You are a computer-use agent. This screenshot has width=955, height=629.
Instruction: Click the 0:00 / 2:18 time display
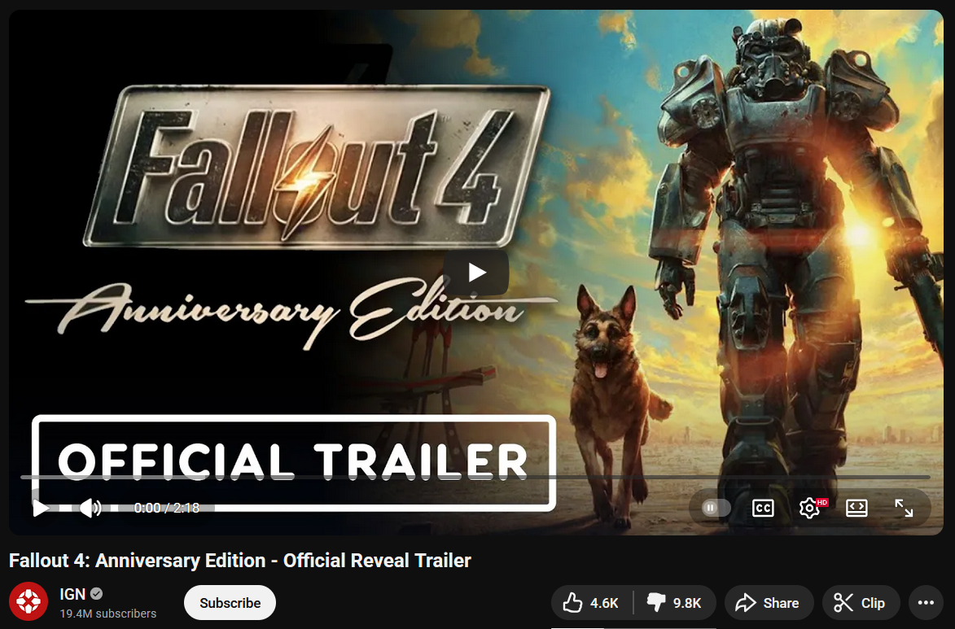(x=167, y=508)
